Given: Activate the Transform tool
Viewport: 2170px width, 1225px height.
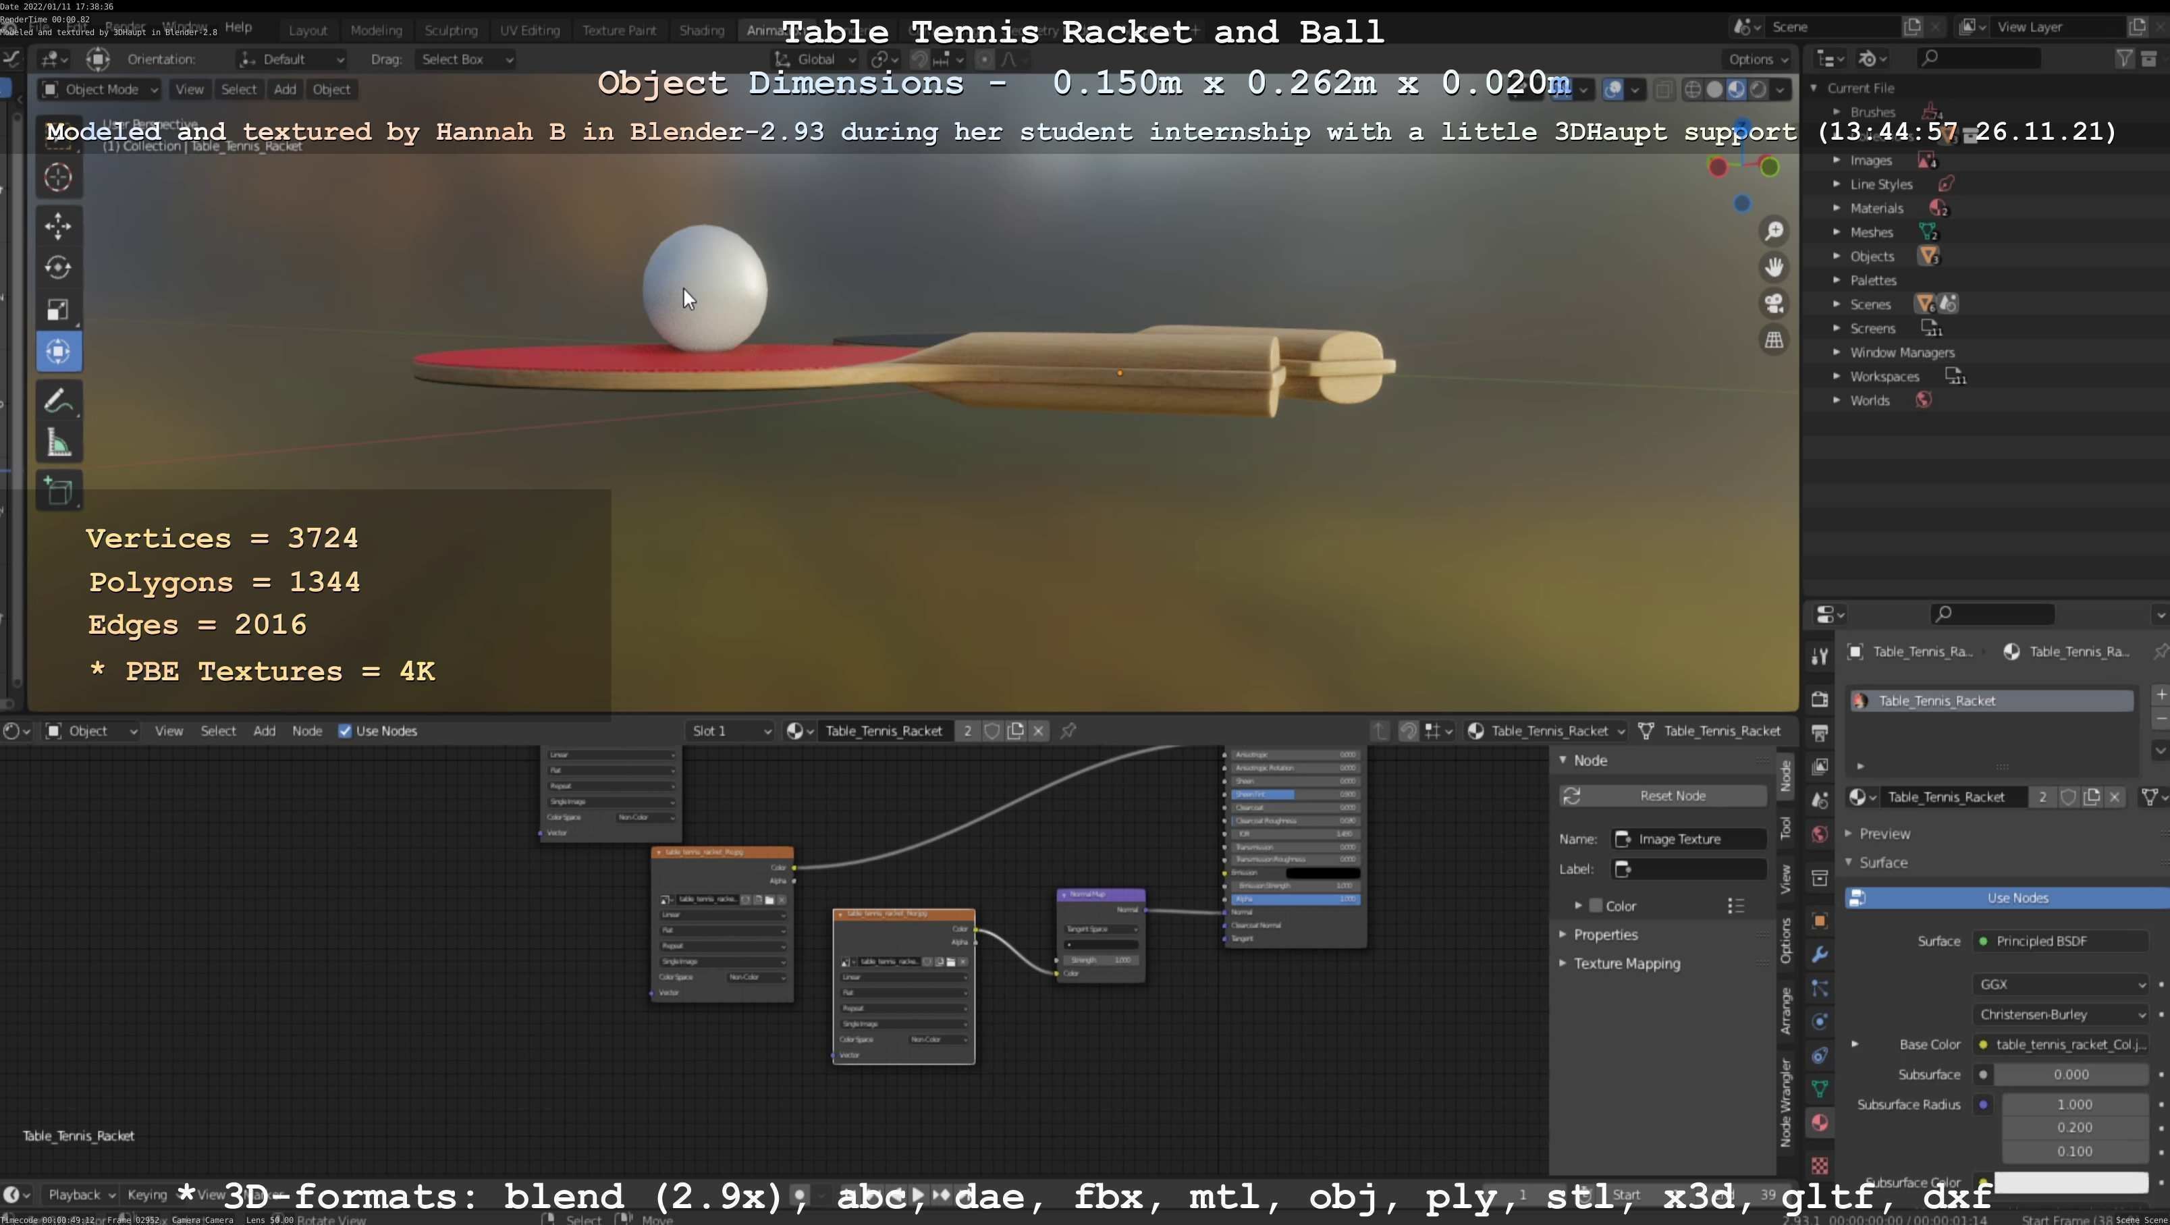Looking at the screenshot, I should pos(58,352).
